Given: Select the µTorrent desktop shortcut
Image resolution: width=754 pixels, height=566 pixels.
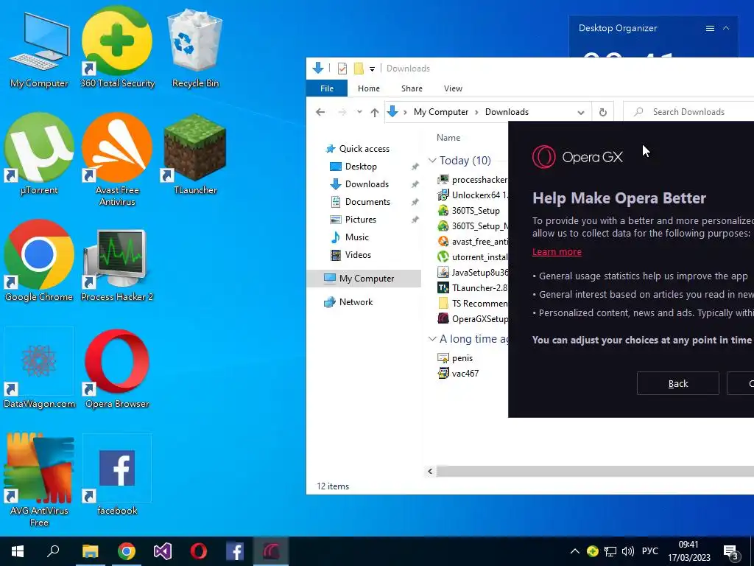Looking at the screenshot, I should pos(39,154).
